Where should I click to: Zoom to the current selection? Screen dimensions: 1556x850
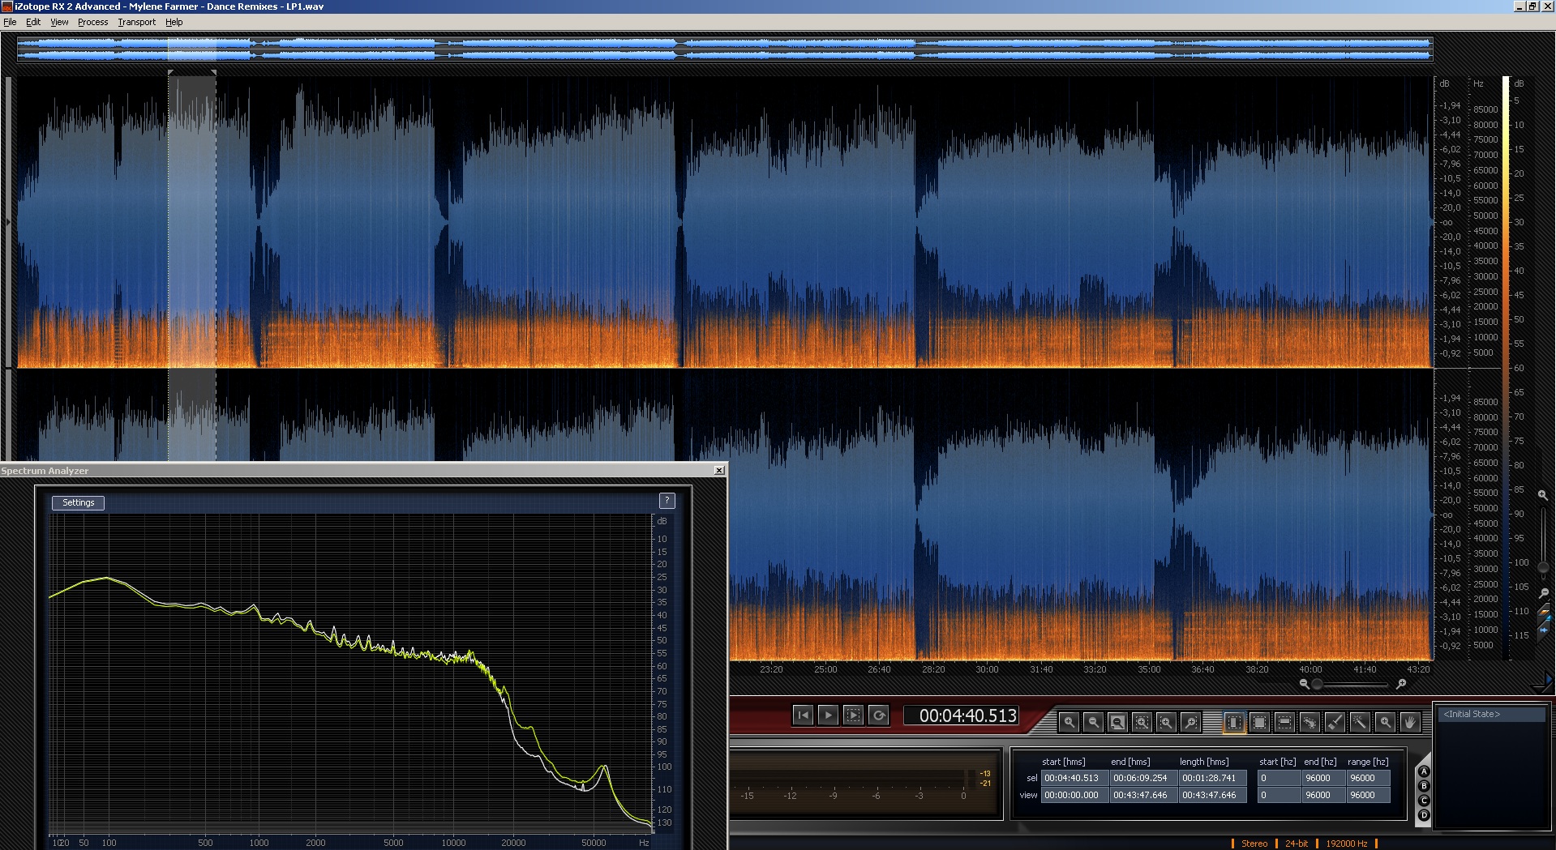point(1142,721)
